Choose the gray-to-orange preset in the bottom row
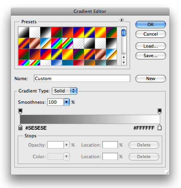181x188 pixels. pyautogui.click(x=90, y=63)
